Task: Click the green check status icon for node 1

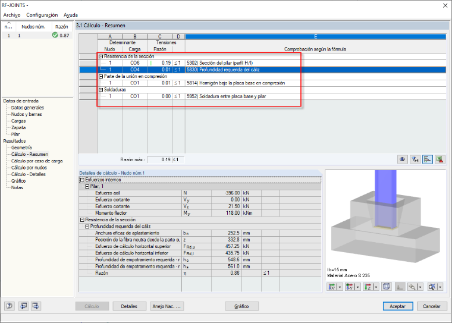Action: (x=55, y=35)
